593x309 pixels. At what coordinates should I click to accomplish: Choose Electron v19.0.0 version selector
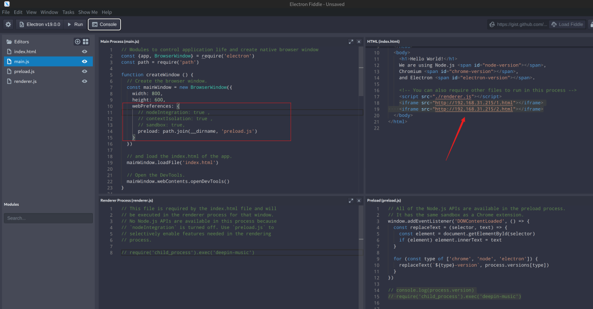(x=40, y=24)
